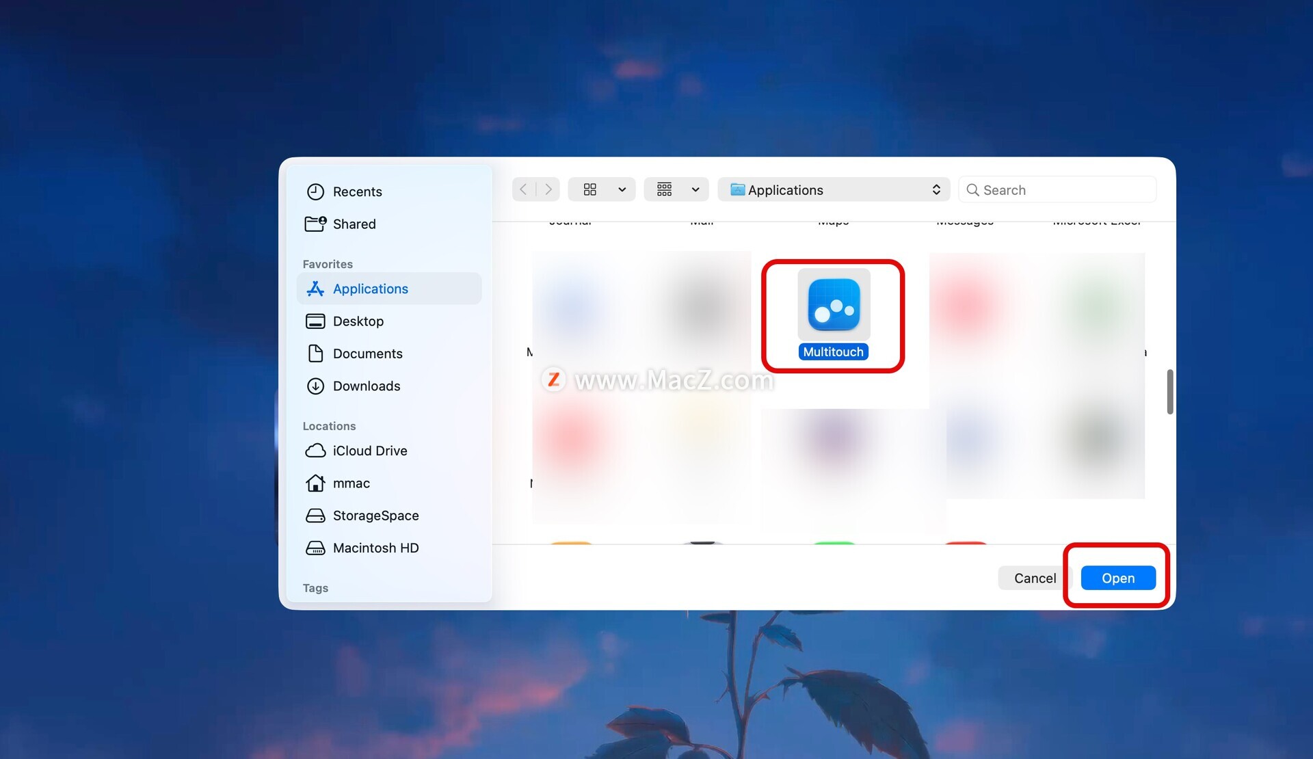The height and width of the screenshot is (759, 1313).
Task: Open the grouping options dropdown arrow
Action: tap(695, 189)
